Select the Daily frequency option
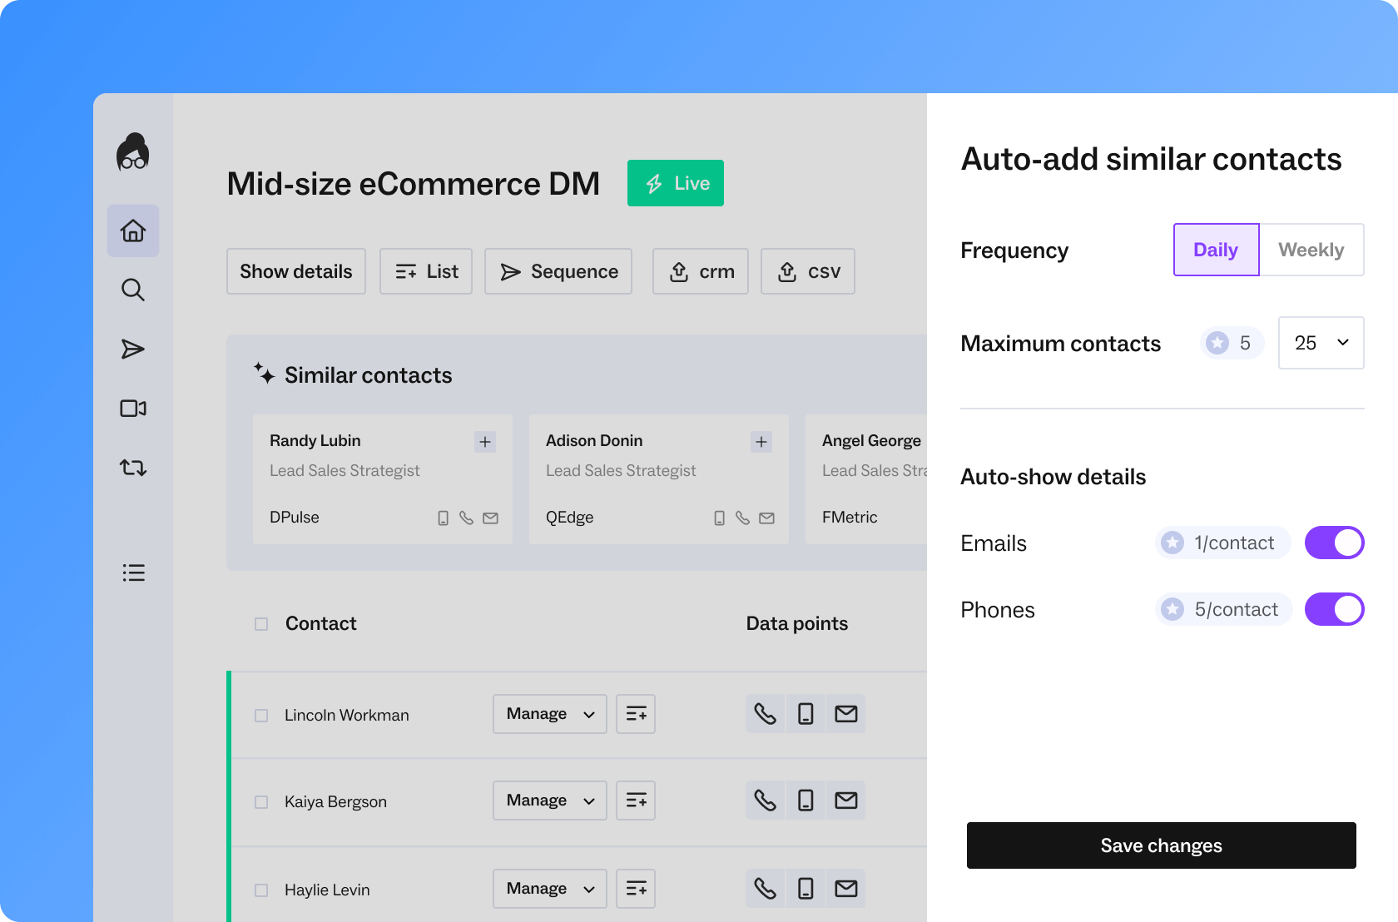The width and height of the screenshot is (1398, 922). tap(1216, 250)
